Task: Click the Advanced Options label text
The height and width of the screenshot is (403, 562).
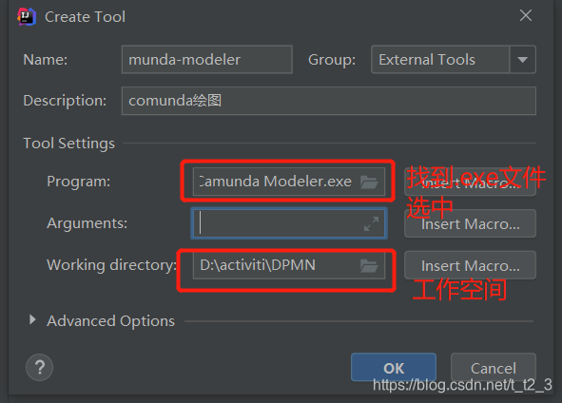Action: (110, 321)
